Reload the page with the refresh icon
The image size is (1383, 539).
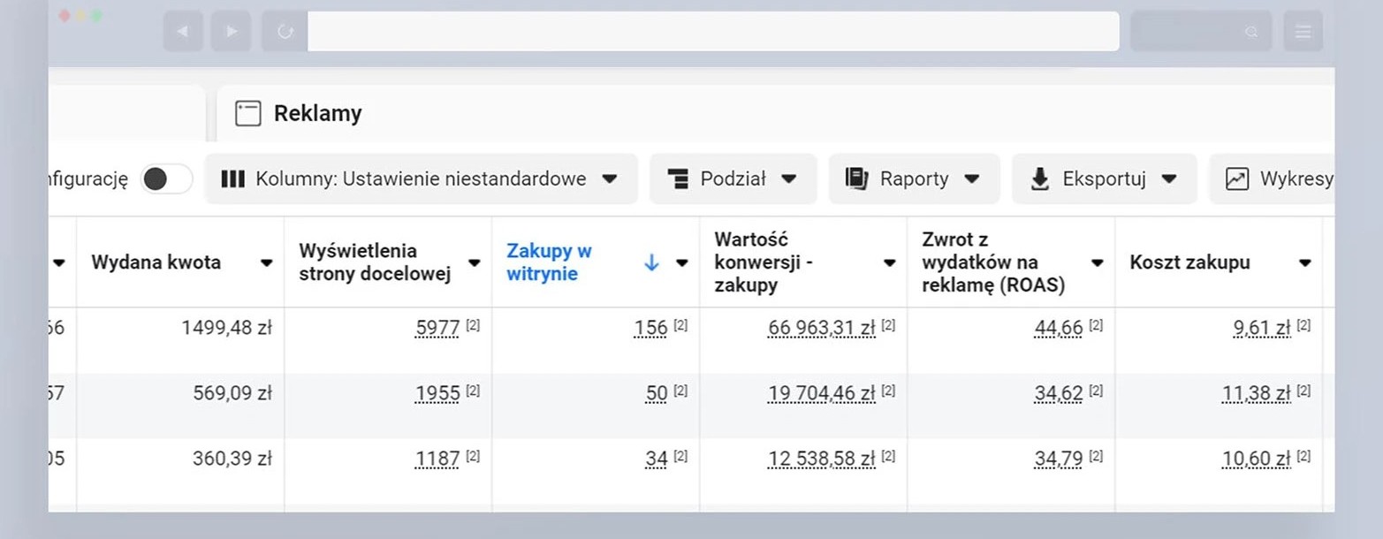click(285, 32)
